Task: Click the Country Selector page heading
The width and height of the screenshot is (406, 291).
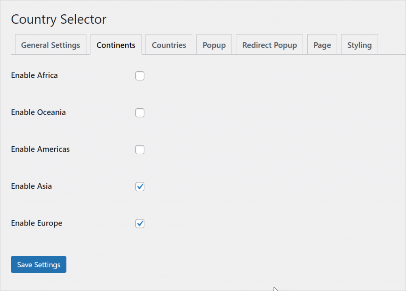Action: coord(59,19)
